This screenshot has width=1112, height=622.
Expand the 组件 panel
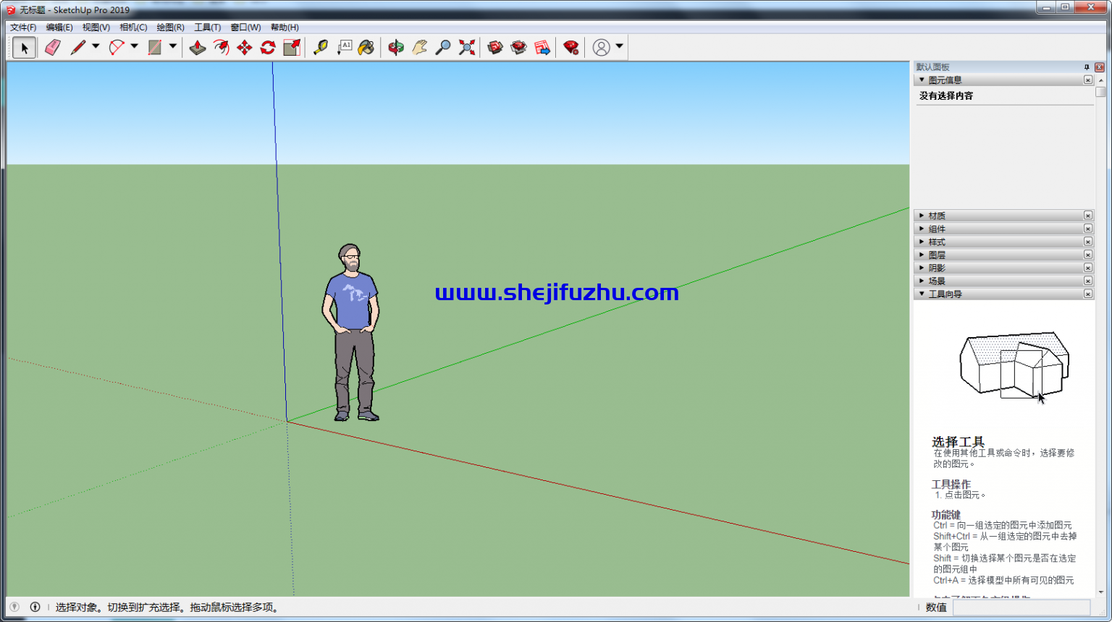922,229
